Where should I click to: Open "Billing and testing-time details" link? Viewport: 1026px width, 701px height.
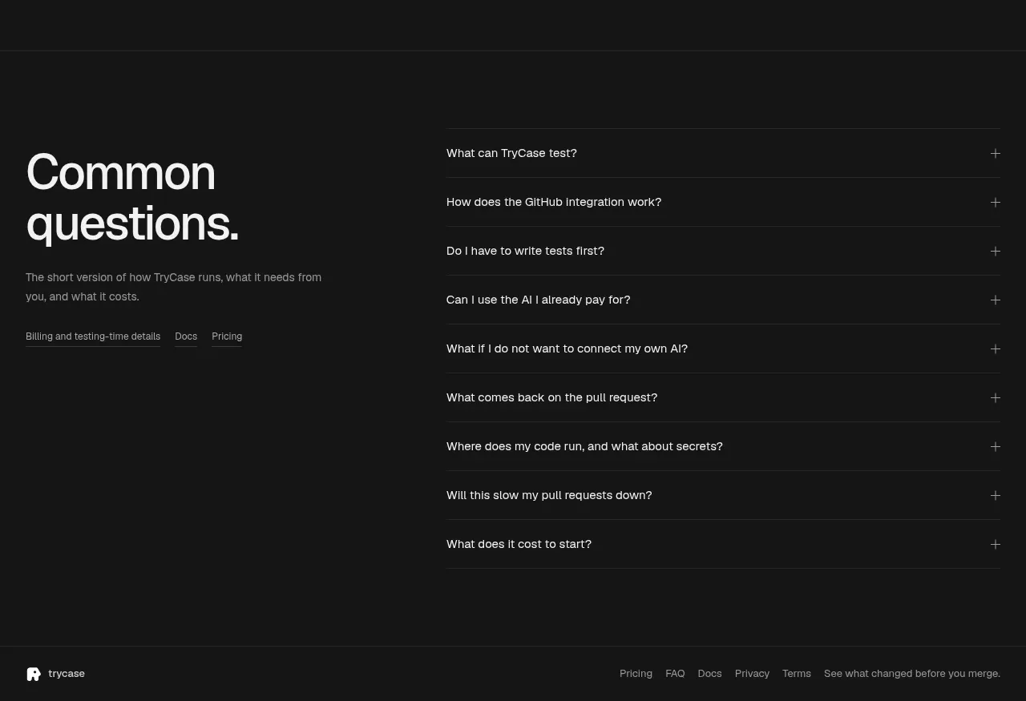pyautogui.click(x=93, y=336)
